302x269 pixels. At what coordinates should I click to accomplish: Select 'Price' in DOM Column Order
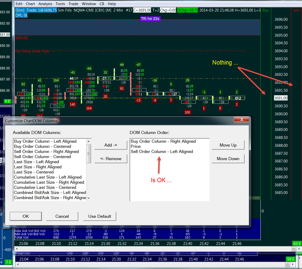135,147
